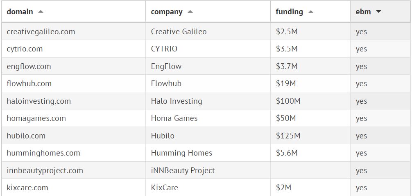Click the $5.6M funding value
412x196 pixels.
(x=287, y=153)
